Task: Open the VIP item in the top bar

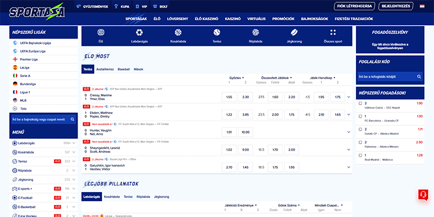Action: click(x=142, y=7)
